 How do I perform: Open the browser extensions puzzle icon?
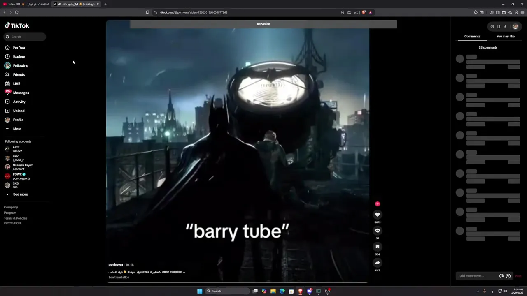pos(476,12)
